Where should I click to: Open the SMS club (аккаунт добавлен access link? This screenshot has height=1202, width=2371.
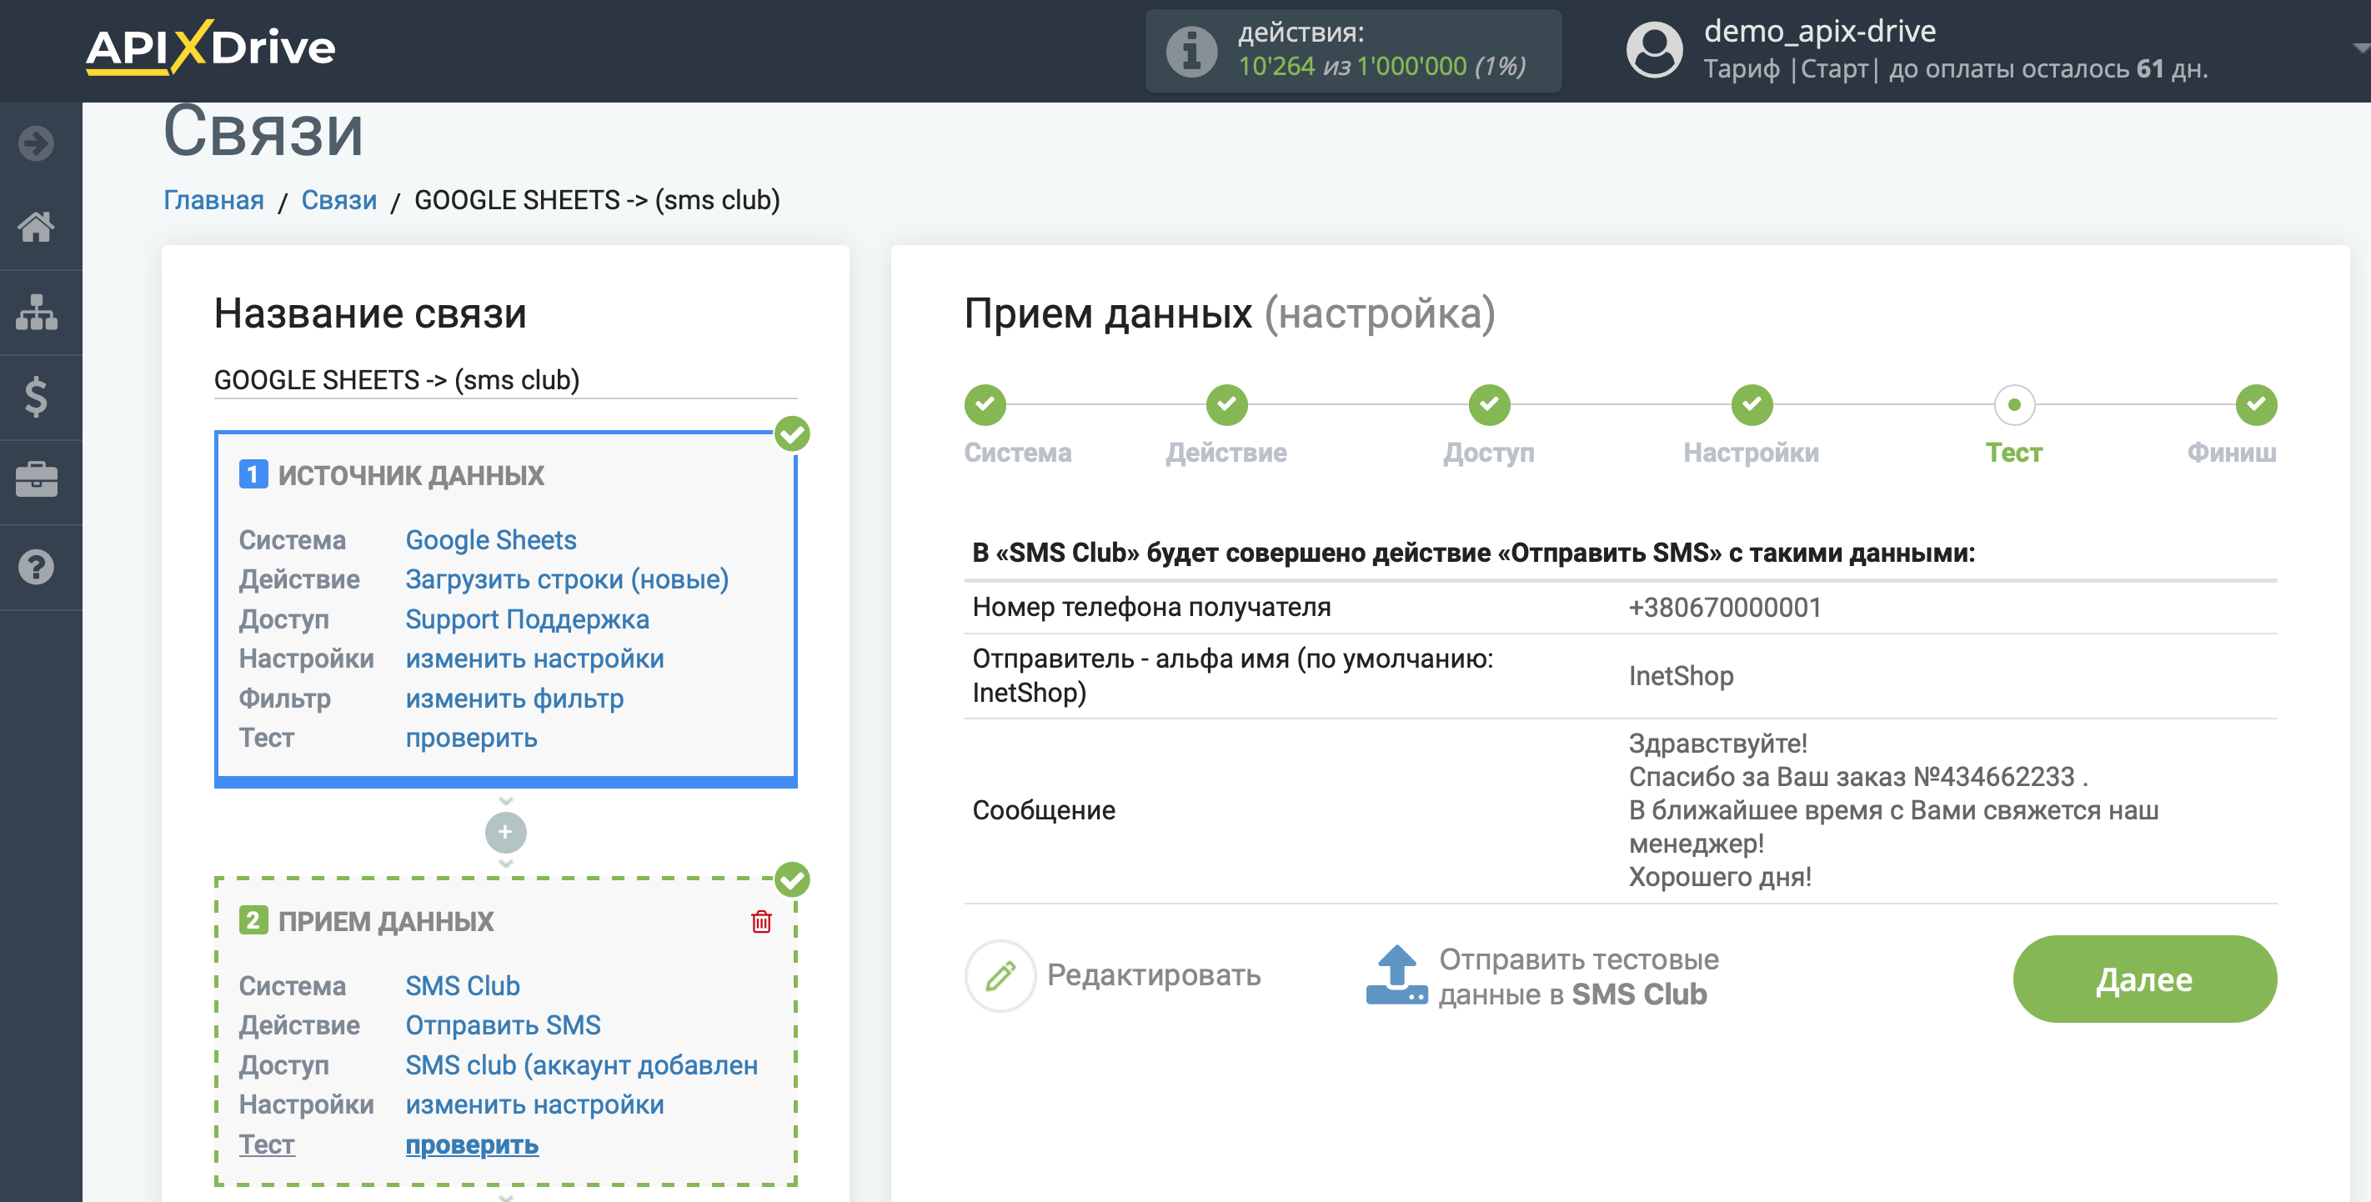tap(582, 1064)
